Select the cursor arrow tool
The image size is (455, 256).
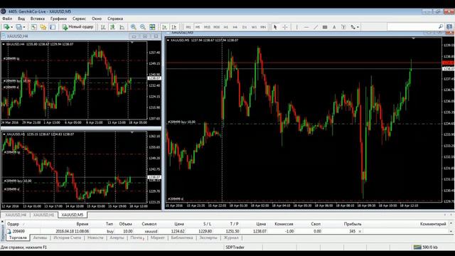coord(275,27)
